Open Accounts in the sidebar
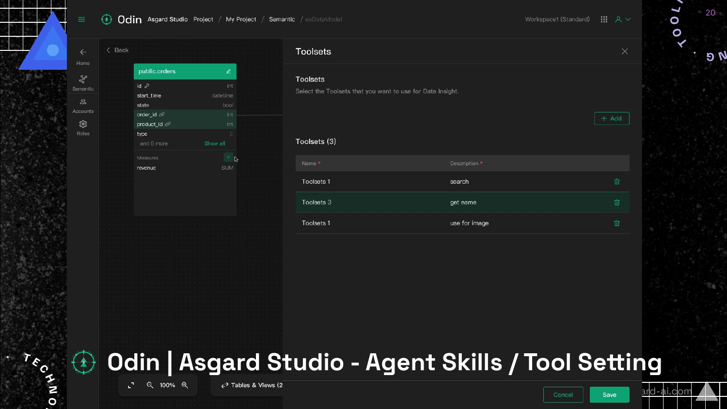Image resolution: width=727 pixels, height=409 pixels. coord(83,106)
